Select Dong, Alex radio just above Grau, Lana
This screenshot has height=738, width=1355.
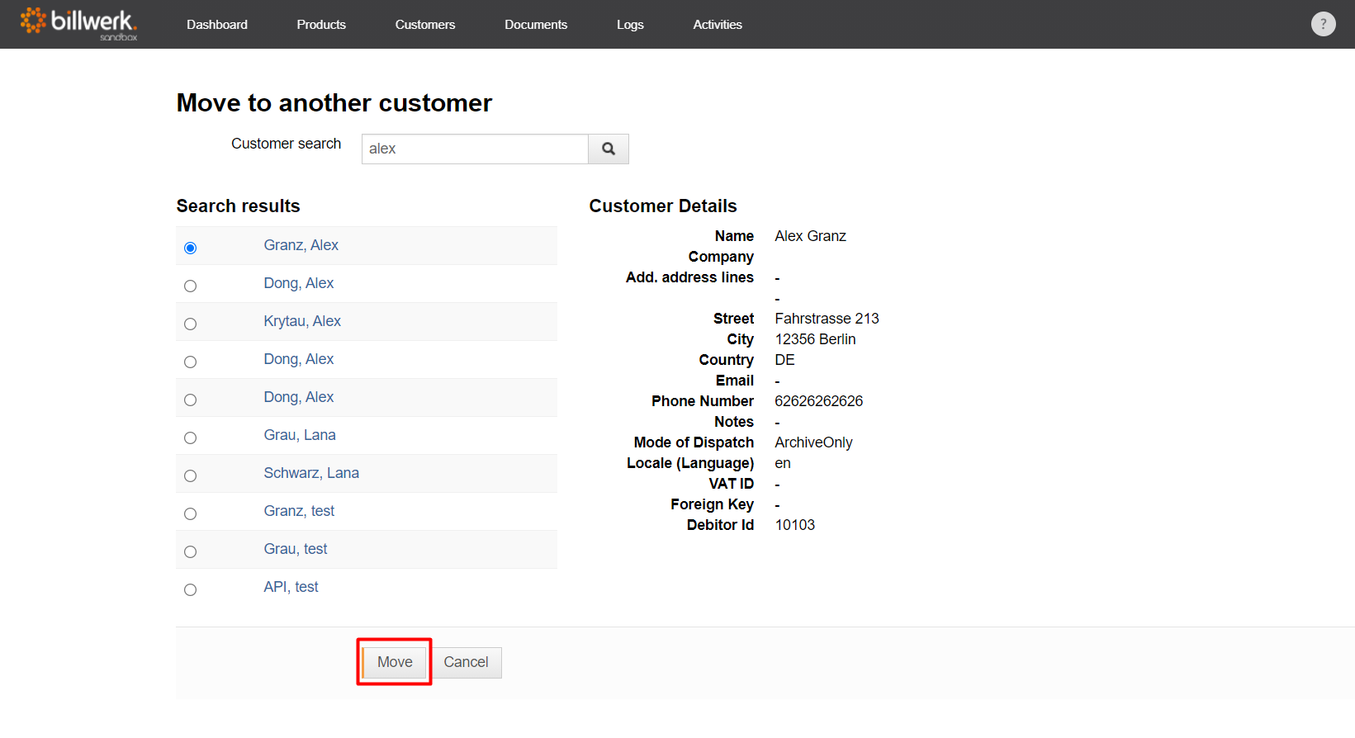click(190, 400)
